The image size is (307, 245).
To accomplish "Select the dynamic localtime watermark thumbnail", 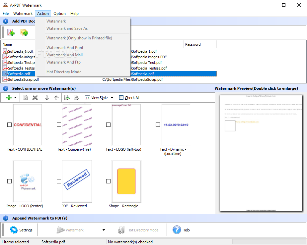I will point(176,124).
